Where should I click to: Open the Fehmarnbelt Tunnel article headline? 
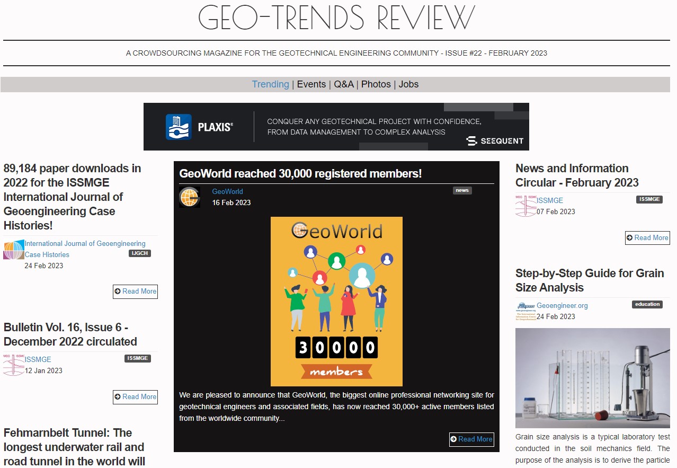74,447
